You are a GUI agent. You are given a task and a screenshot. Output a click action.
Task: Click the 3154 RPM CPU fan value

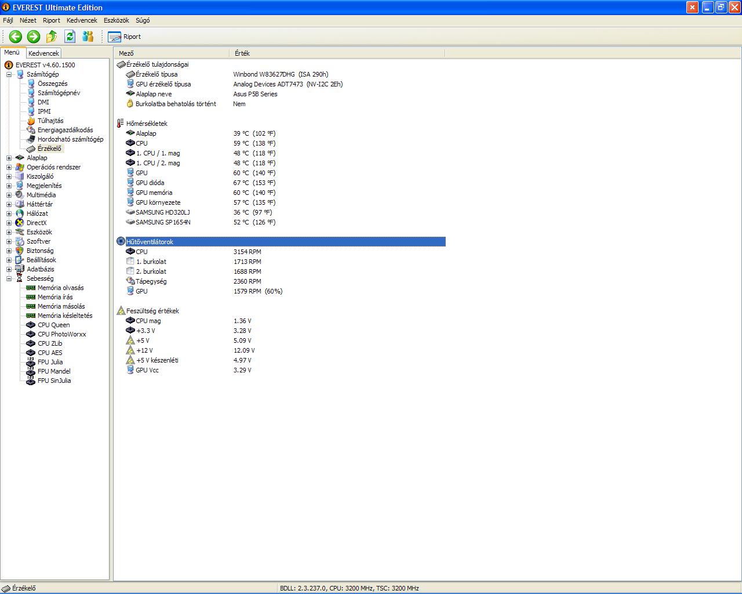coord(248,252)
